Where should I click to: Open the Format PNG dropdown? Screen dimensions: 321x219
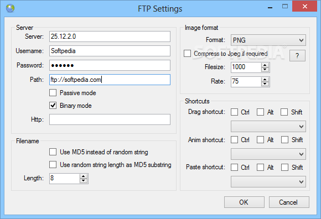(268, 40)
